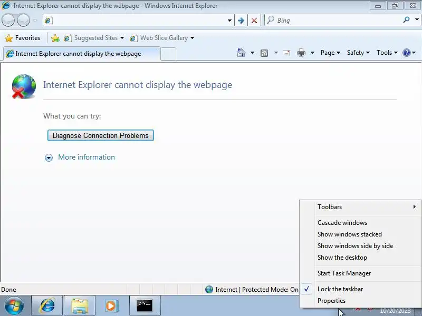422x316 pixels.
Task: Click the Feeds RSS icon
Action: point(264,53)
